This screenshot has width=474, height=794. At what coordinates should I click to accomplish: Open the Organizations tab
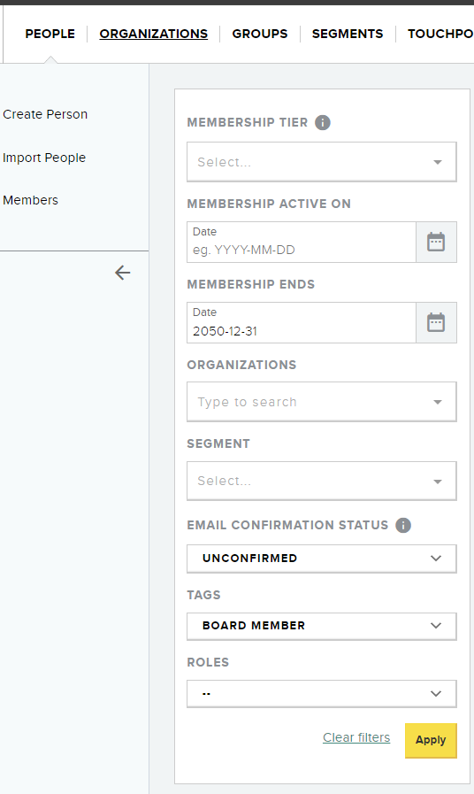[x=154, y=34]
